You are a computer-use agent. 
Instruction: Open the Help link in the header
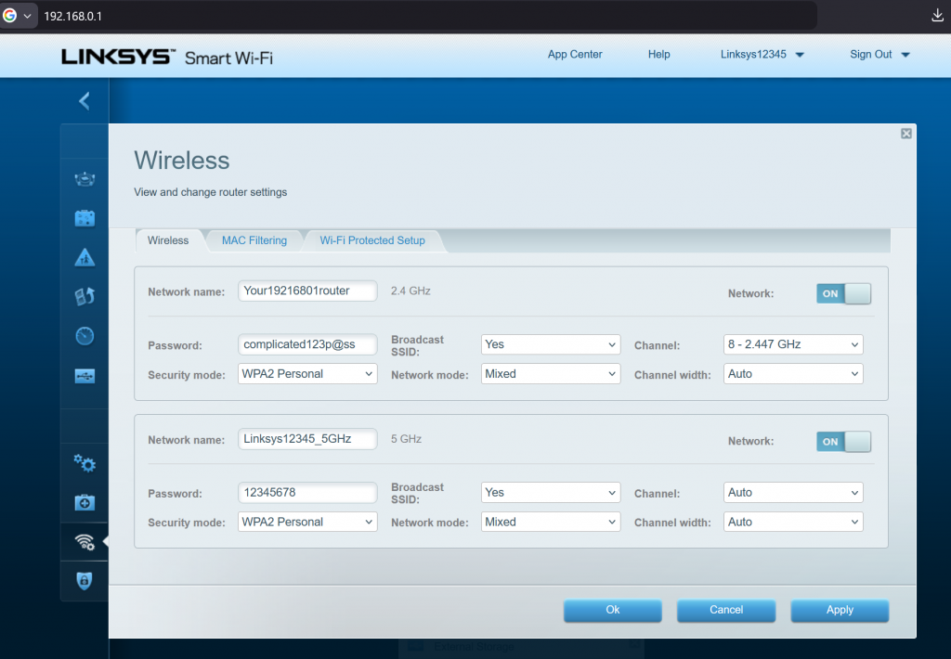658,55
